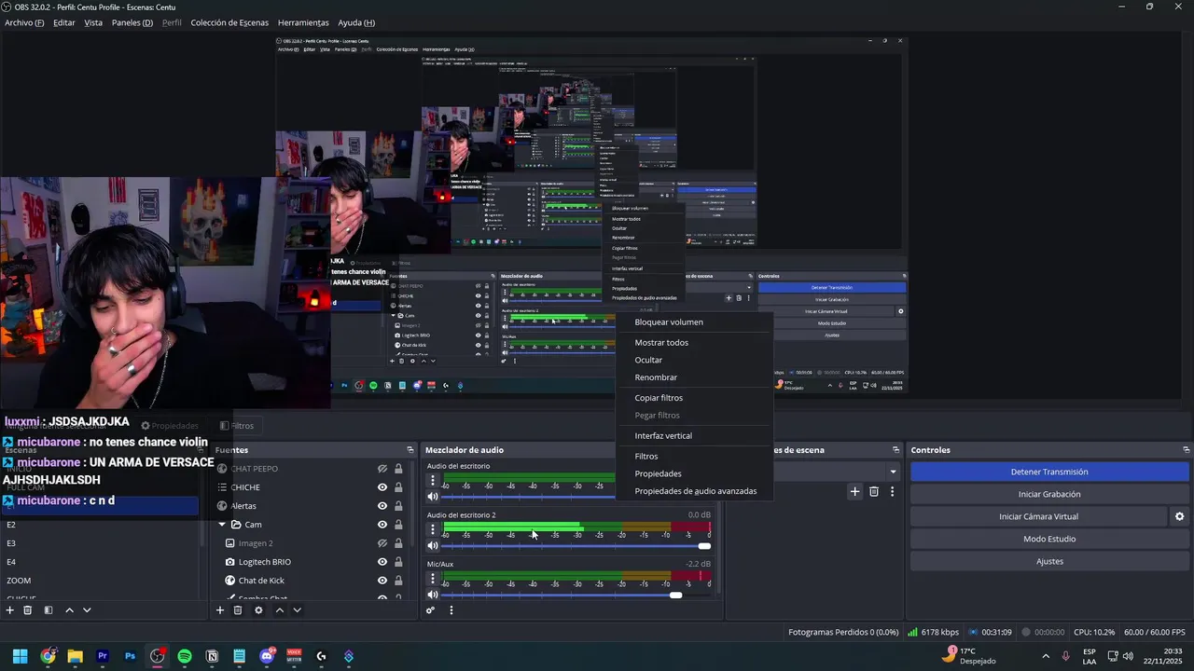Move source up in Fuentes toolbar

point(279,610)
